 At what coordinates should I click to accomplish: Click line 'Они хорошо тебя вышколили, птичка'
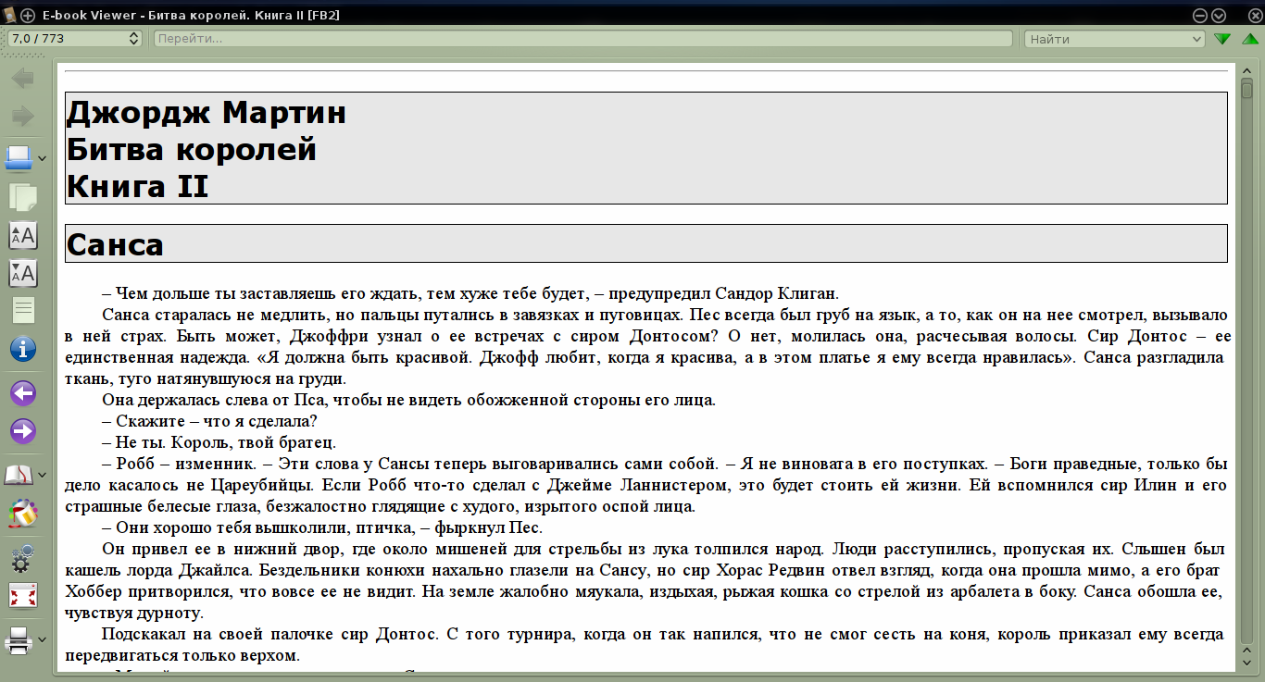[322, 527]
